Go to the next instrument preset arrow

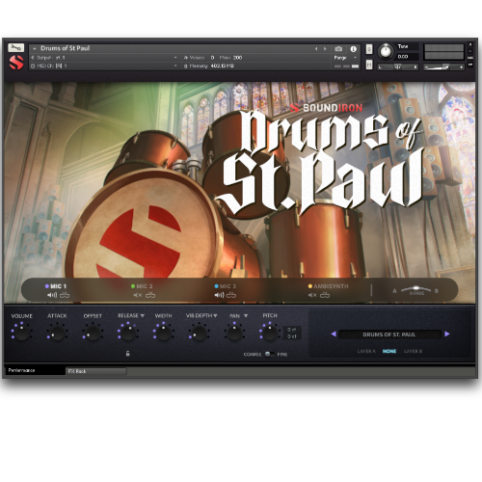(325, 49)
